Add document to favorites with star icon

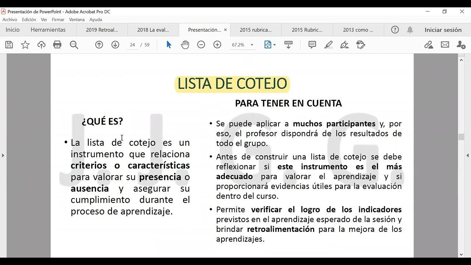click(x=25, y=45)
